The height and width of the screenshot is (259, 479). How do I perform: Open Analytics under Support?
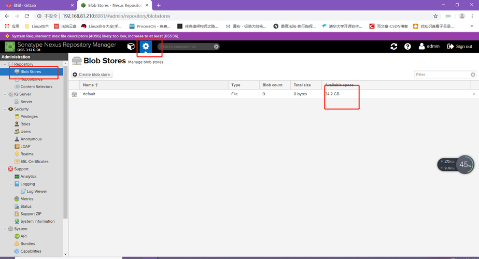pyautogui.click(x=28, y=177)
